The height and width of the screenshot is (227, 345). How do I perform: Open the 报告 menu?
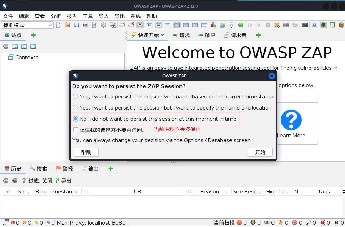point(72,16)
